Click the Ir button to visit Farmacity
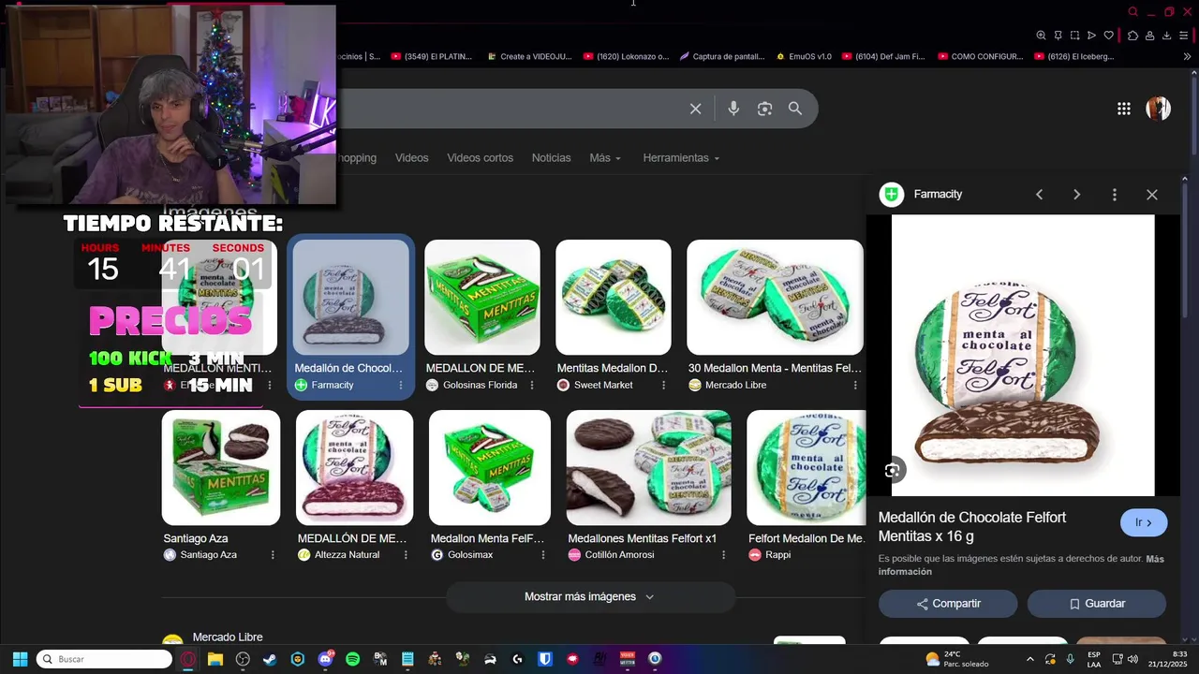This screenshot has width=1199, height=674. click(1143, 522)
